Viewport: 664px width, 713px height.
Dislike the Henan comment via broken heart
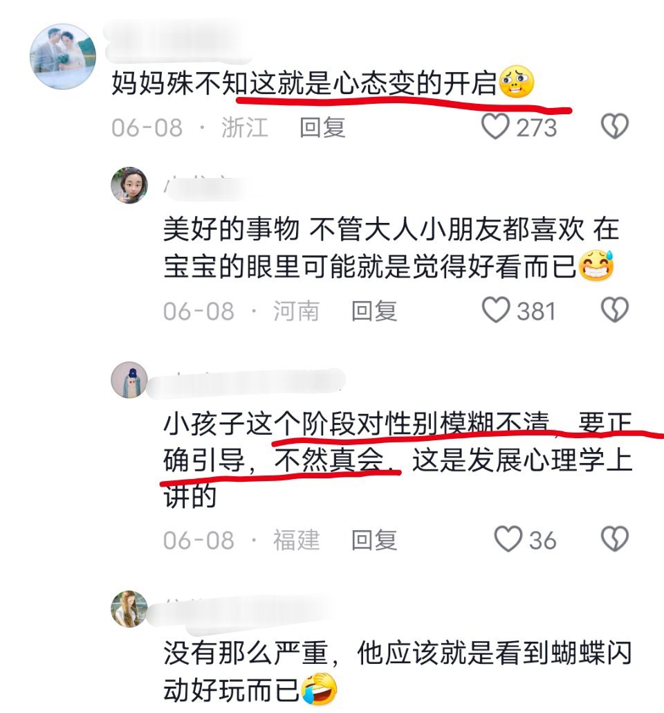pos(614,310)
